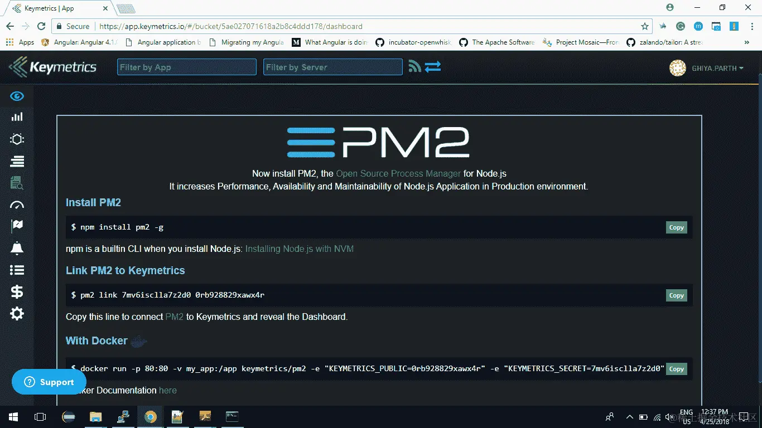This screenshot has height=428, width=762.
Task: Copy the npm install pm2 command
Action: [x=676, y=227]
